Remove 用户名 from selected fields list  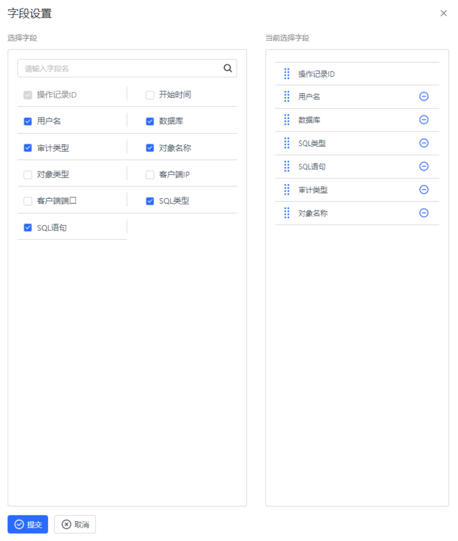(423, 97)
